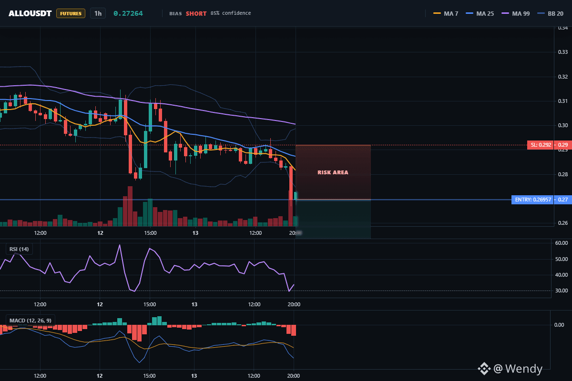572x381 pixels.
Task: Click the 0.27264 current price
Action: (128, 13)
